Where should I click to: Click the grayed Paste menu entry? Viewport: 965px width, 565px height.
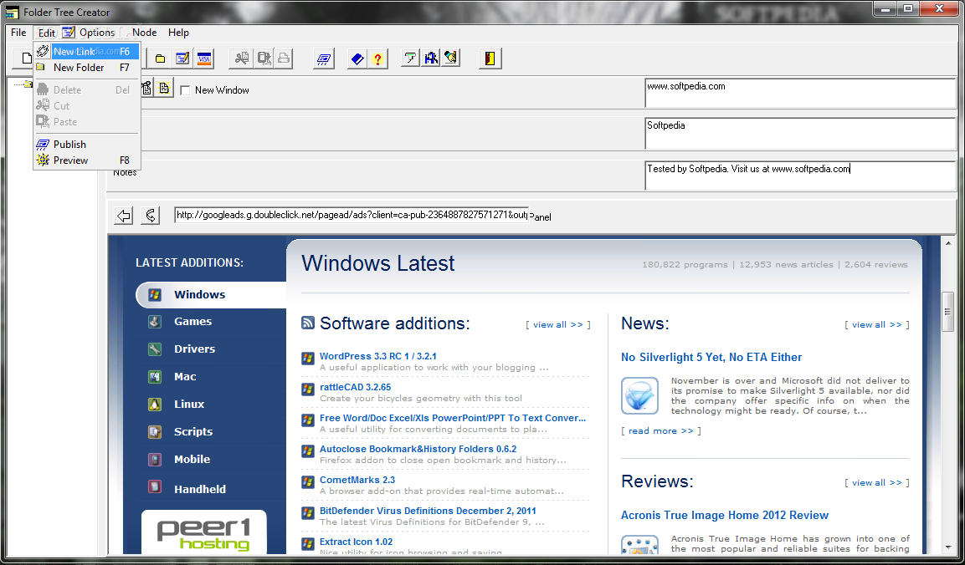pyautogui.click(x=87, y=122)
